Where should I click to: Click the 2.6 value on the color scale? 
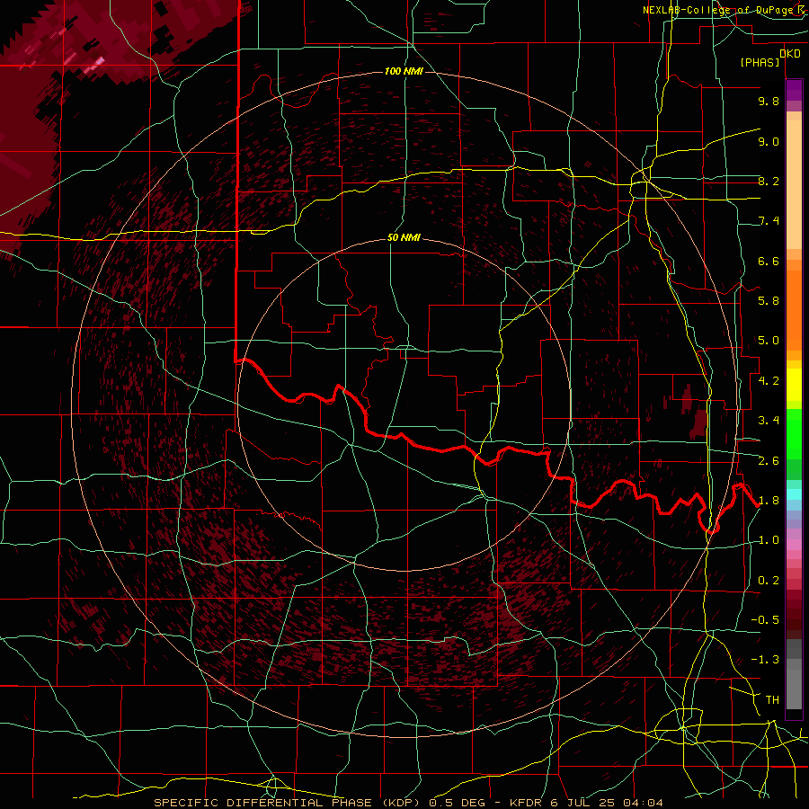[769, 461]
